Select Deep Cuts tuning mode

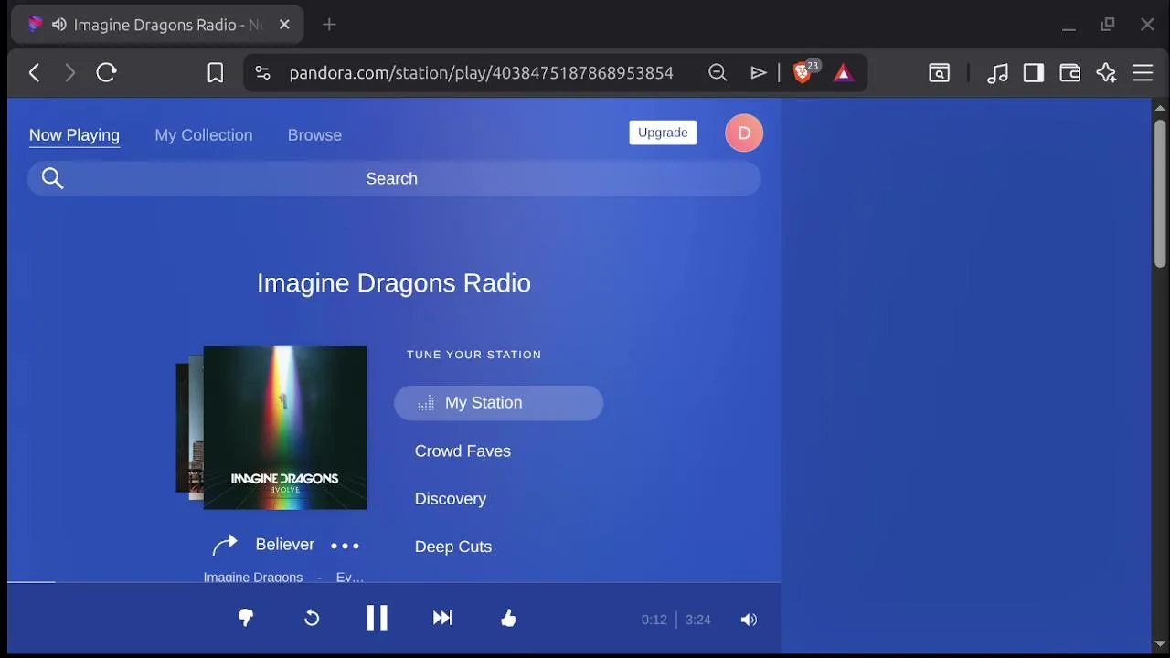pyautogui.click(x=453, y=547)
